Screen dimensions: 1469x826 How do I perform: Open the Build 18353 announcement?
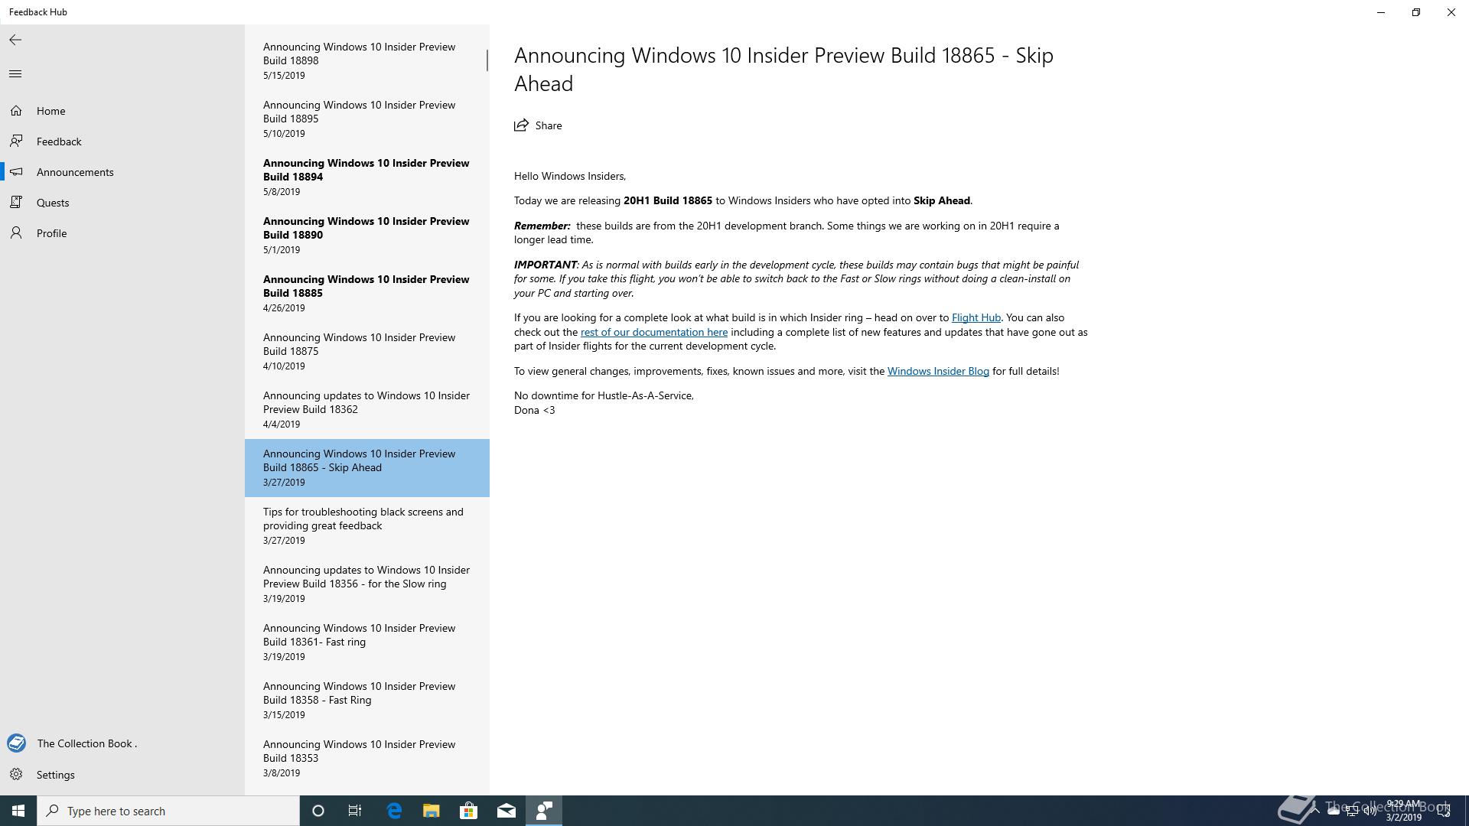pyautogui.click(x=367, y=759)
